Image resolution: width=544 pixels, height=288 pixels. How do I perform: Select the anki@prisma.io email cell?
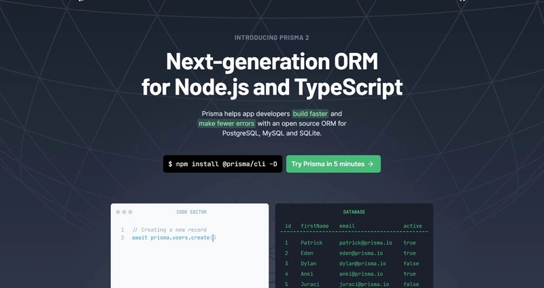coord(361,274)
